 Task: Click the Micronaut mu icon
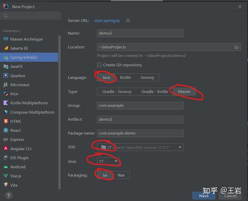pyautogui.click(x=6, y=85)
